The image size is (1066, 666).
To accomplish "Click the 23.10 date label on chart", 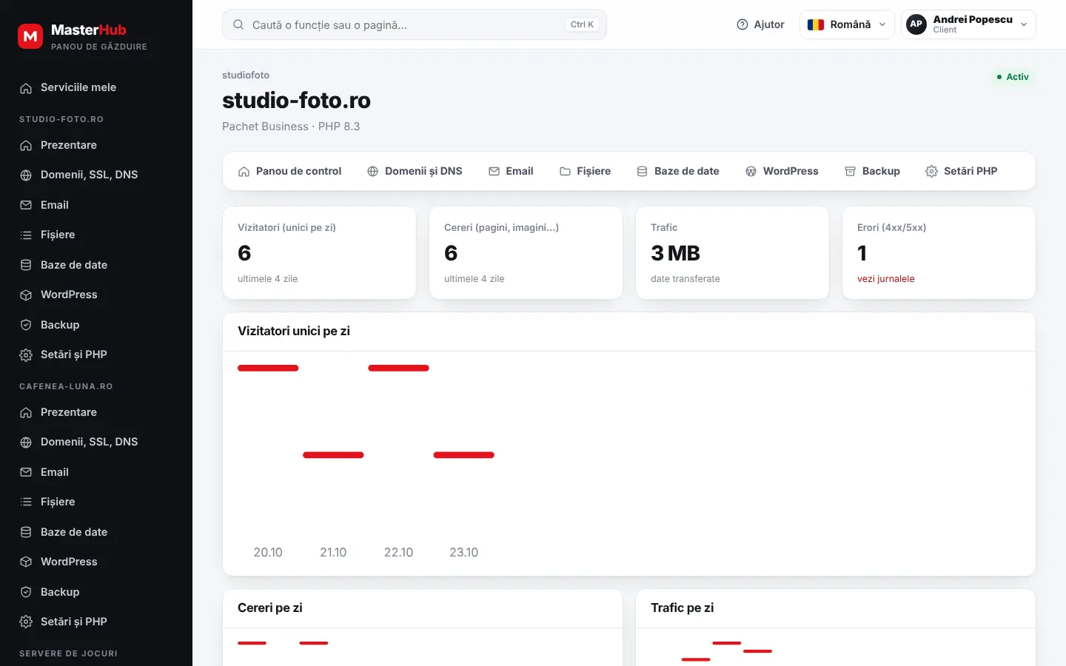I will coord(463,552).
